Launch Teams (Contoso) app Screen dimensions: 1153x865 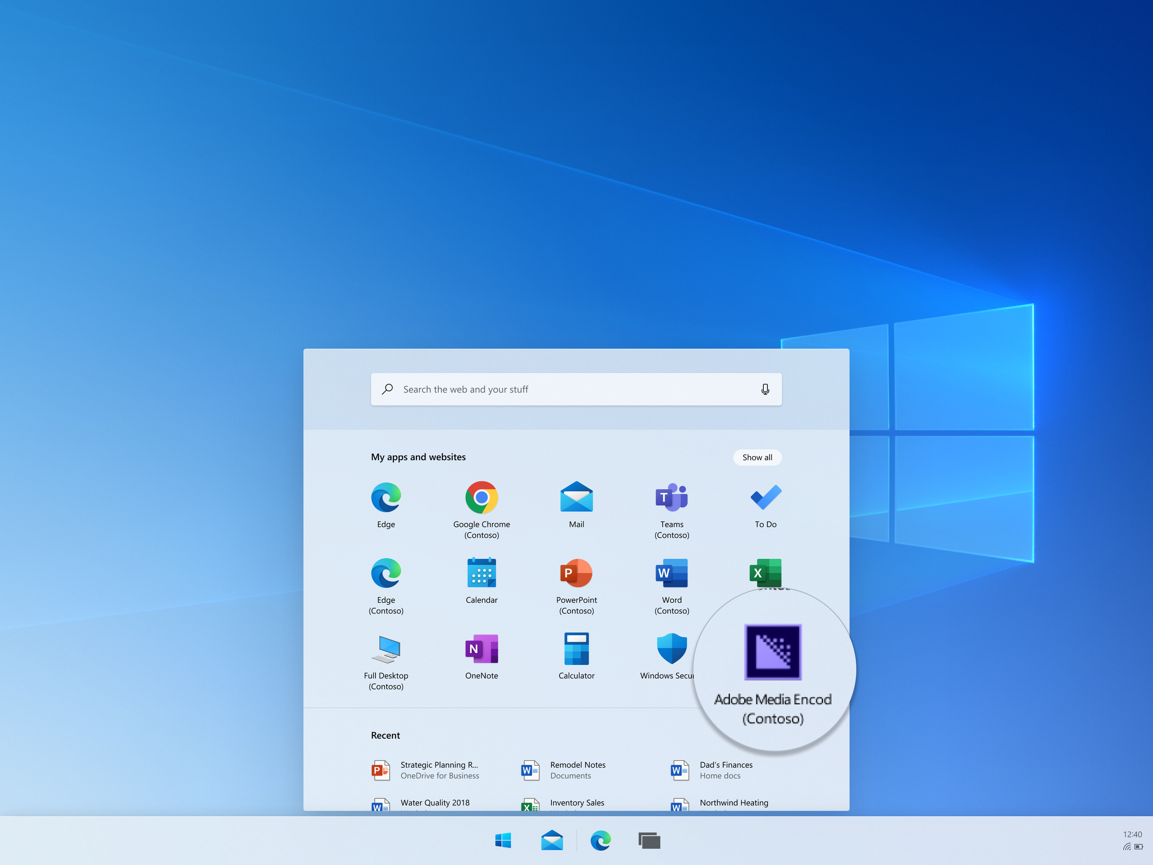672,498
